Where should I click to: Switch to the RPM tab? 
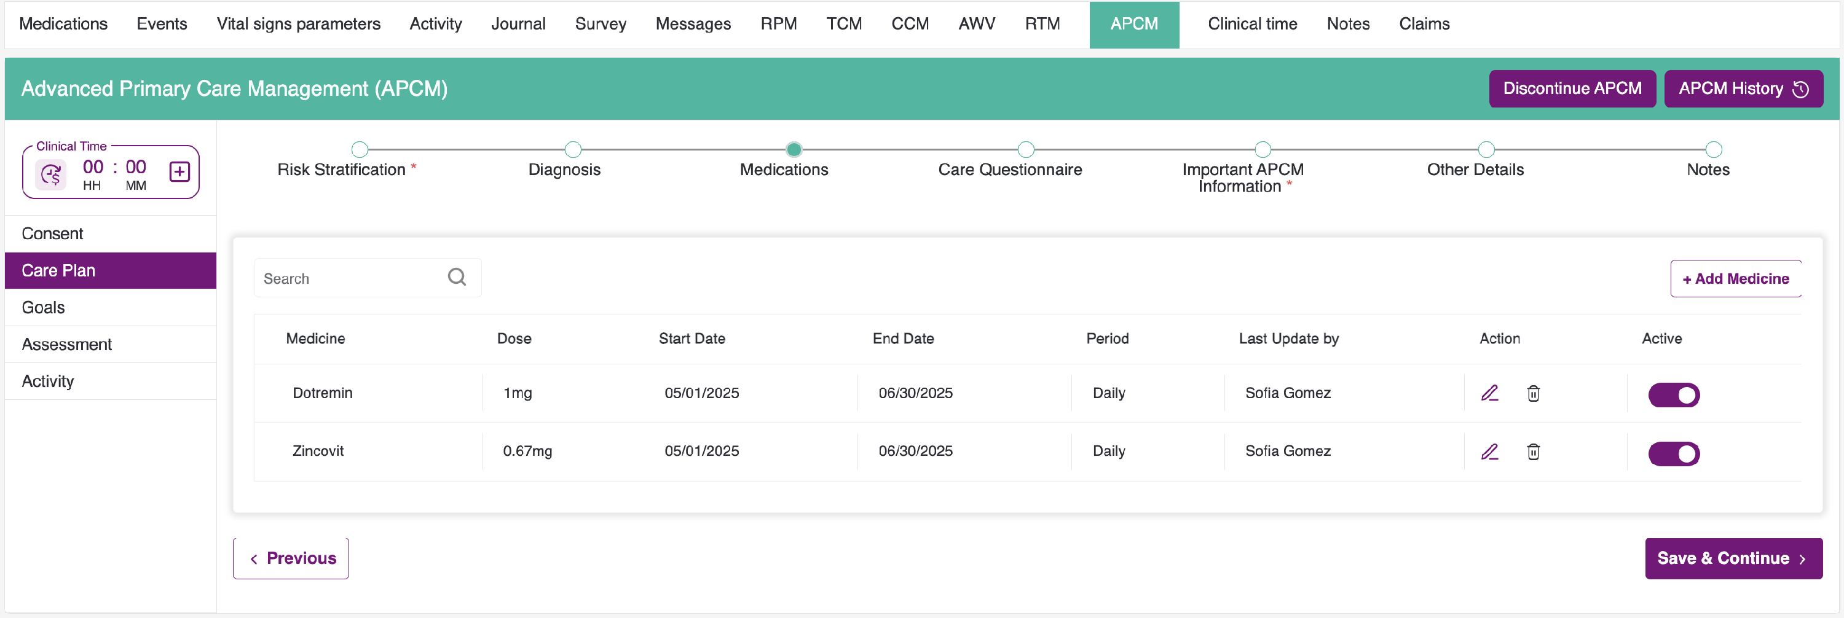[x=779, y=25]
